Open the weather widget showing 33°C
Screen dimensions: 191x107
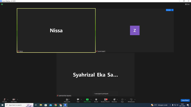(159, 105)
